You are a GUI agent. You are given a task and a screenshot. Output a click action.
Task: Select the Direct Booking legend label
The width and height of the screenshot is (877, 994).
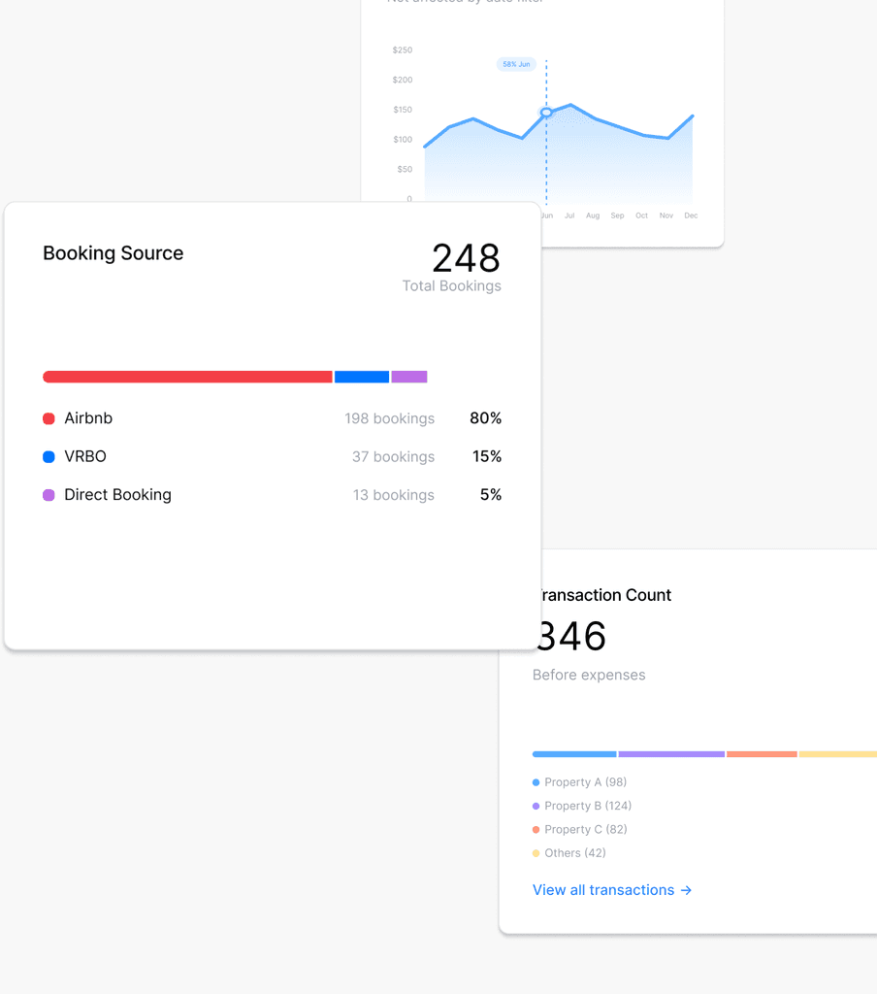117,494
